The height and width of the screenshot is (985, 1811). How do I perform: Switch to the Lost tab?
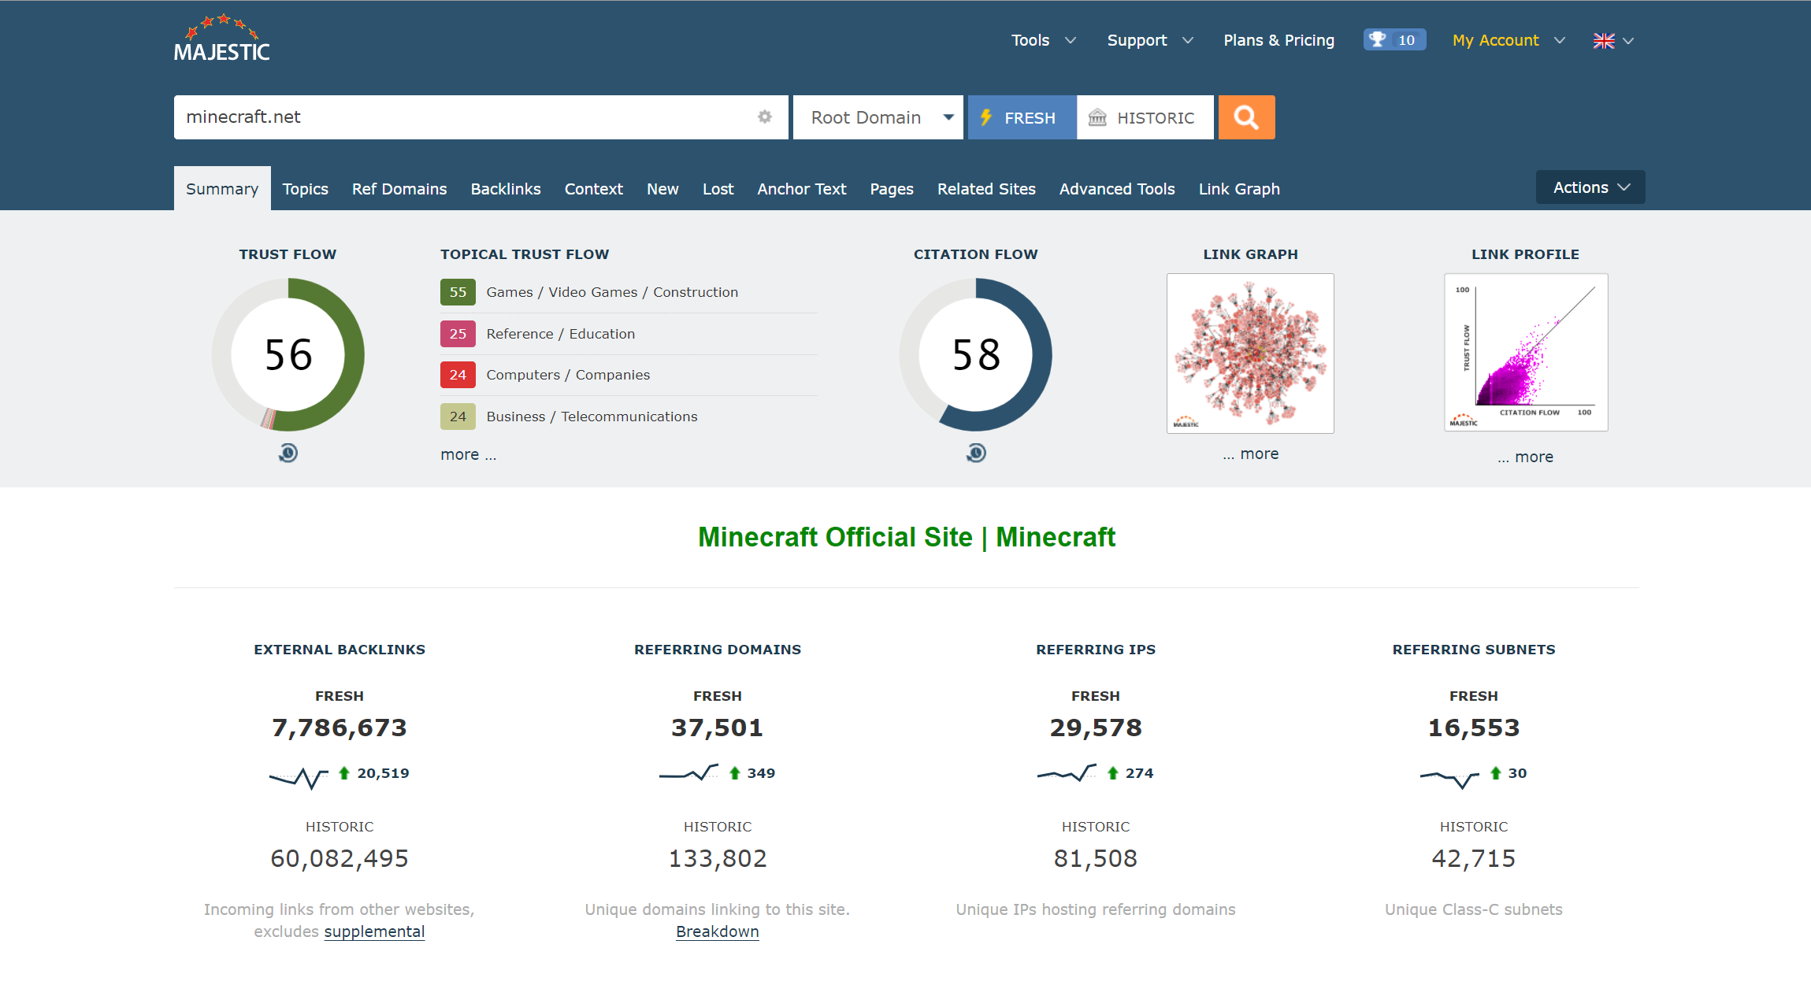tap(718, 189)
